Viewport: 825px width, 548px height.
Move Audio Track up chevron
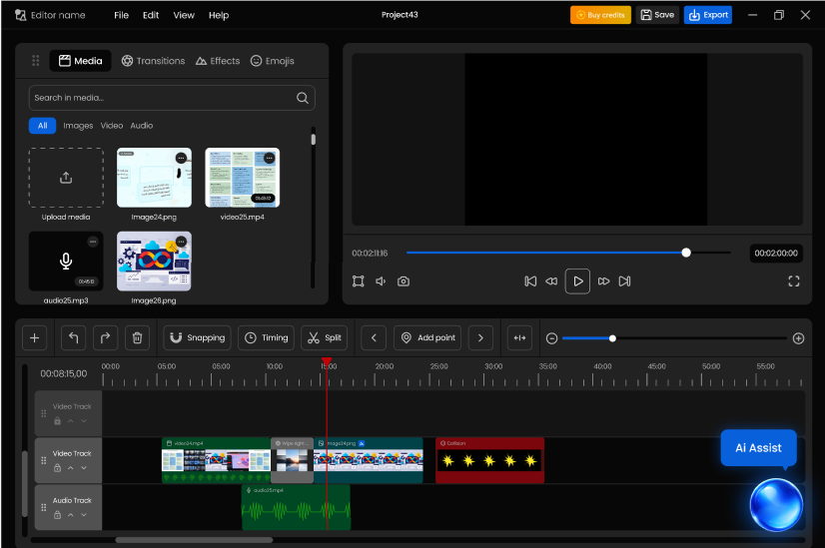pos(71,515)
